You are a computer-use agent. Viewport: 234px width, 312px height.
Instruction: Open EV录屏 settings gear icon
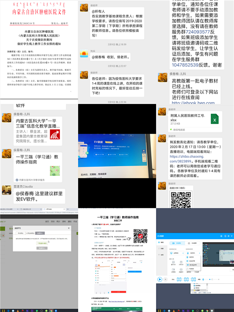(228, 236)
